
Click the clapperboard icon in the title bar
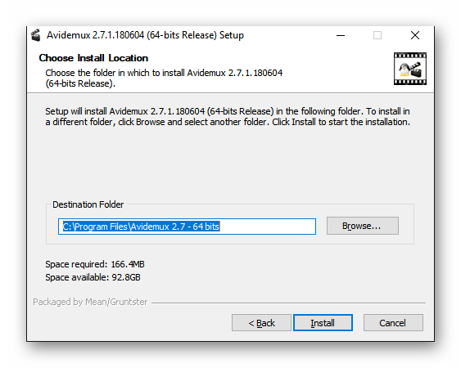(36, 35)
